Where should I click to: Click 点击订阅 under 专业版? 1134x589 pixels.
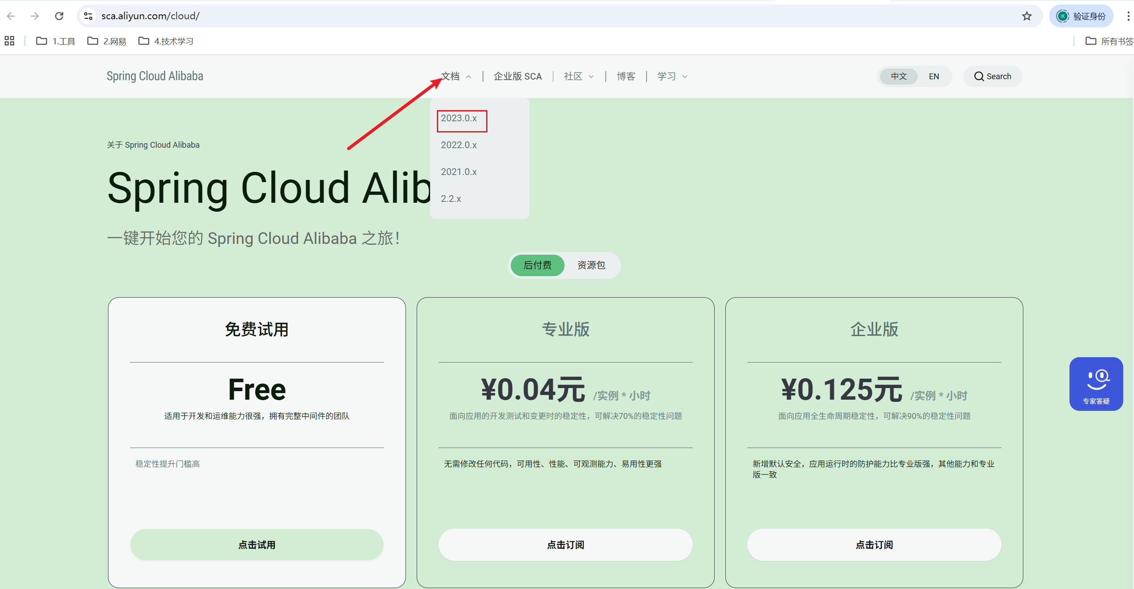coord(565,545)
